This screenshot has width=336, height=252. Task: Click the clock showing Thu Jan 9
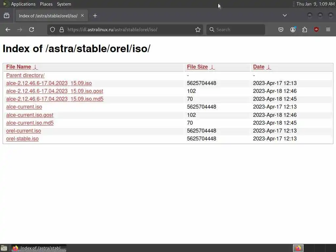(x=315, y=4)
